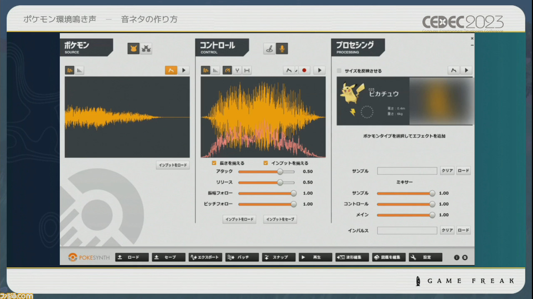Click インプットをロード in the Source panel
This screenshot has width=533, height=299.
click(x=172, y=165)
